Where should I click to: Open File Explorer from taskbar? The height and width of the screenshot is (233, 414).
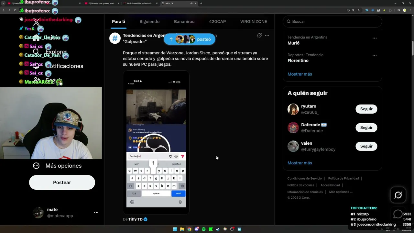182,229
